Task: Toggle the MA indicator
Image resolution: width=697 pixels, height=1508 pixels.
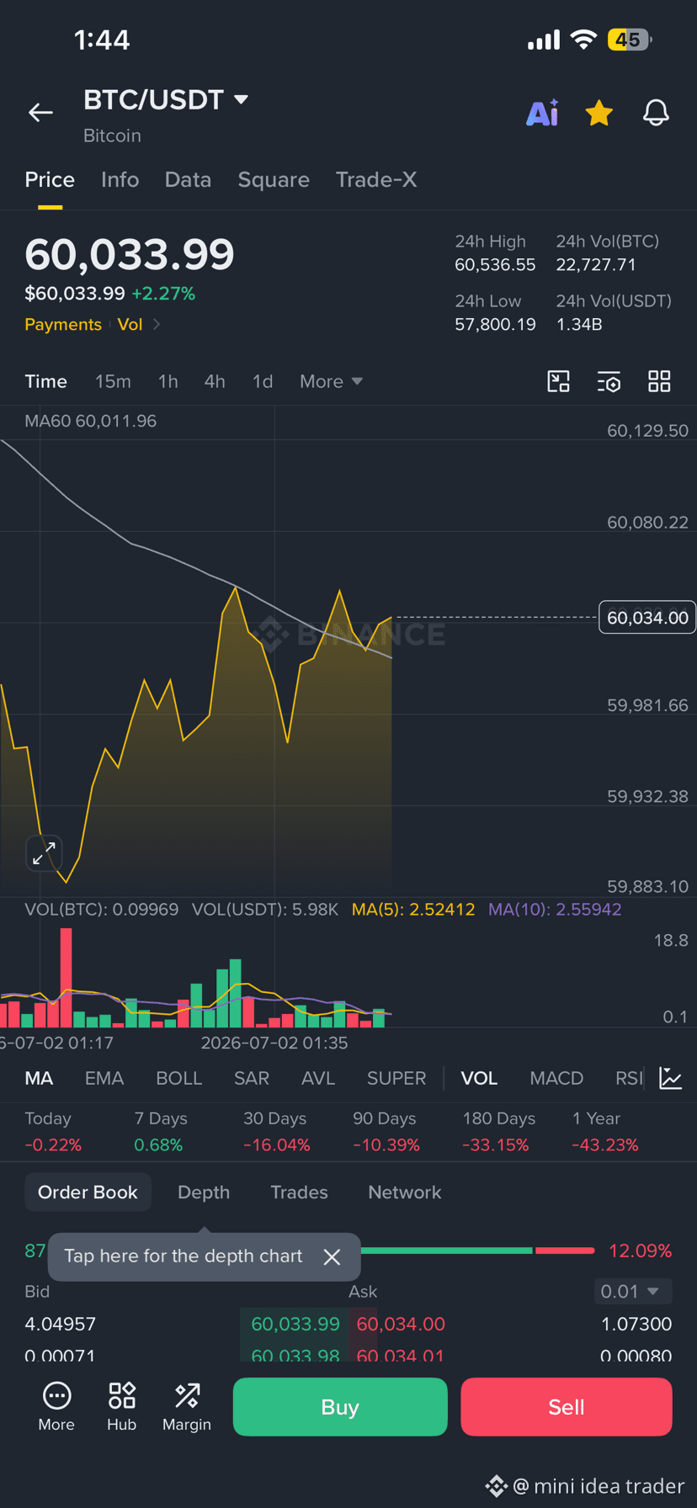Action: click(39, 1078)
